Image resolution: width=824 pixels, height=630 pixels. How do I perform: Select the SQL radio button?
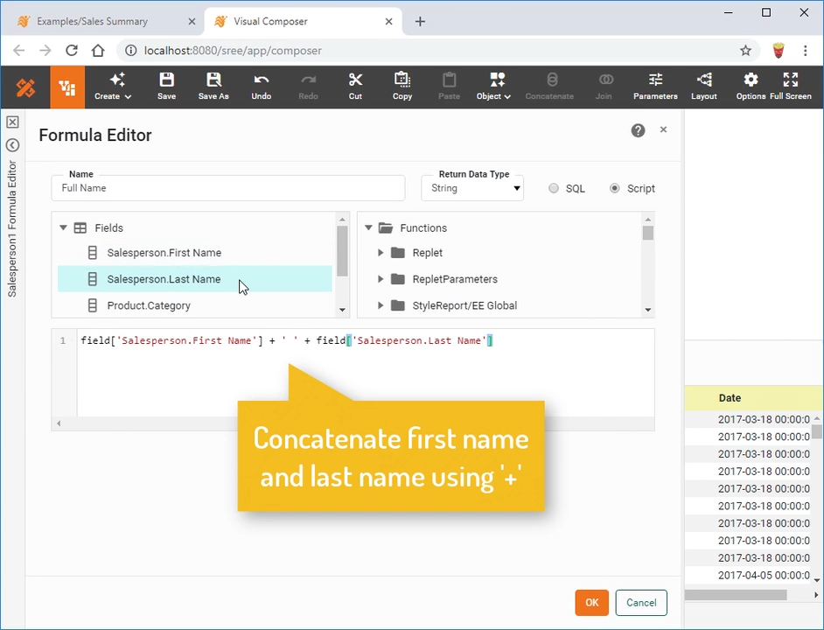tap(554, 188)
